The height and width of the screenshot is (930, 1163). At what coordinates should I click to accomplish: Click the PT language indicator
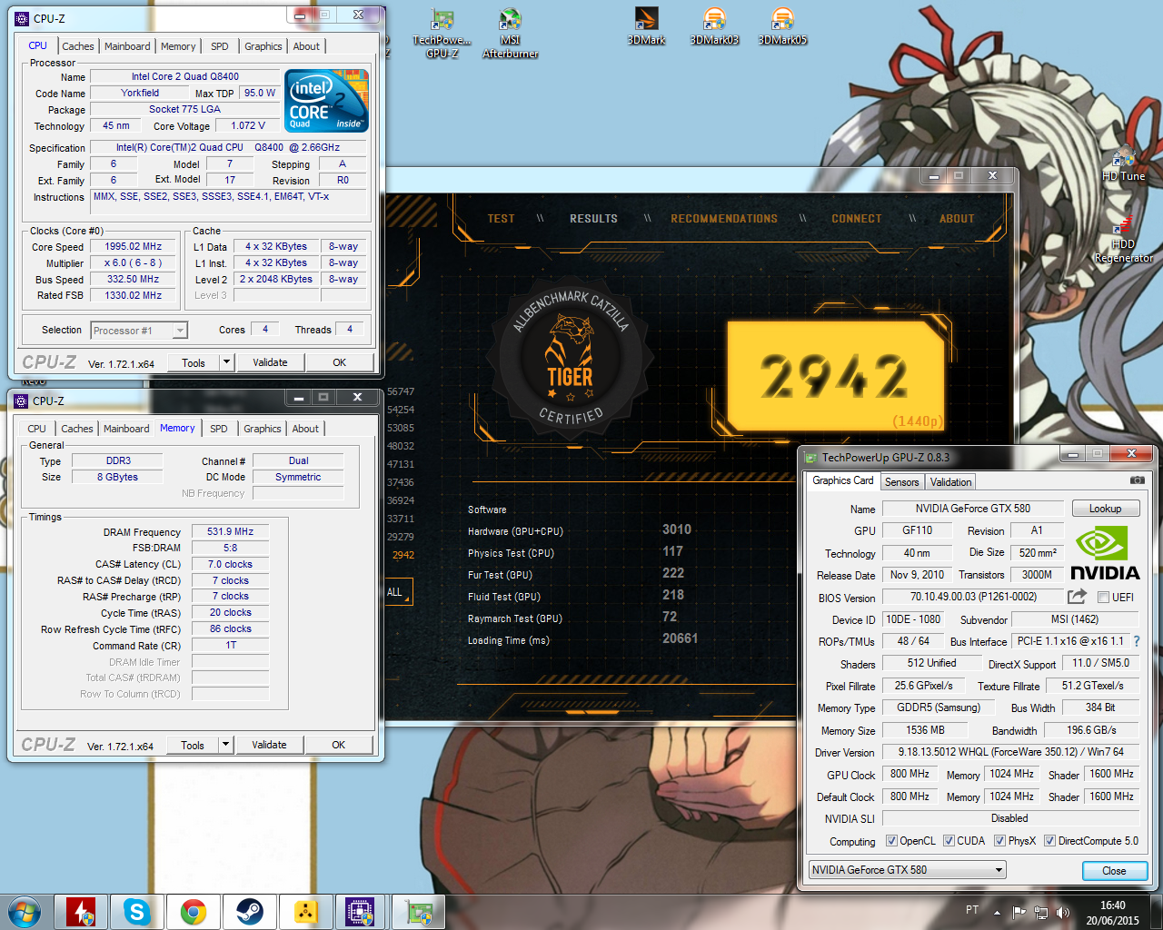pyautogui.click(x=972, y=910)
